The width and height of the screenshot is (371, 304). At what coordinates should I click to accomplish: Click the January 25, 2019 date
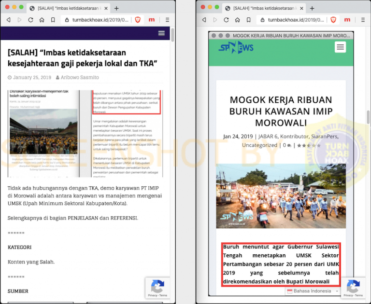tap(32, 77)
